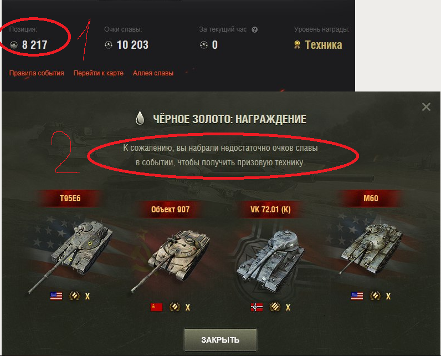The width and height of the screenshot is (441, 356).
Task: Click the oil drop icon in the title
Action: pyautogui.click(x=140, y=118)
